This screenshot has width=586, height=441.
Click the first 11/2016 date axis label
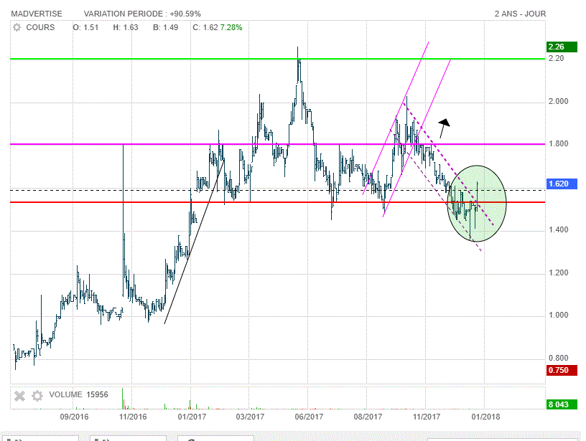click(133, 417)
